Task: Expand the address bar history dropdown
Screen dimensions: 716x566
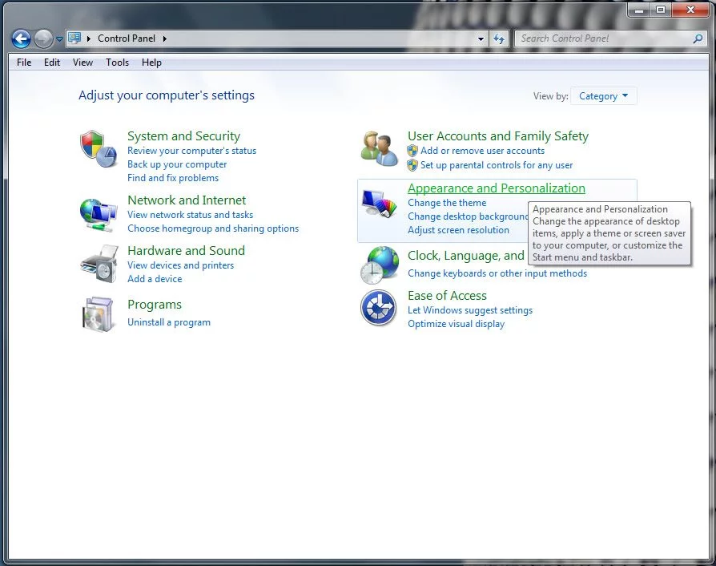Action: (x=481, y=39)
